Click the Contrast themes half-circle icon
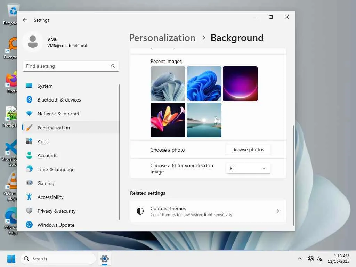Viewport: 356px width, 267px height. click(x=140, y=211)
